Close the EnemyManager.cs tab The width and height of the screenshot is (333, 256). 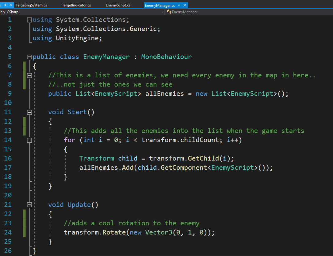(185, 6)
